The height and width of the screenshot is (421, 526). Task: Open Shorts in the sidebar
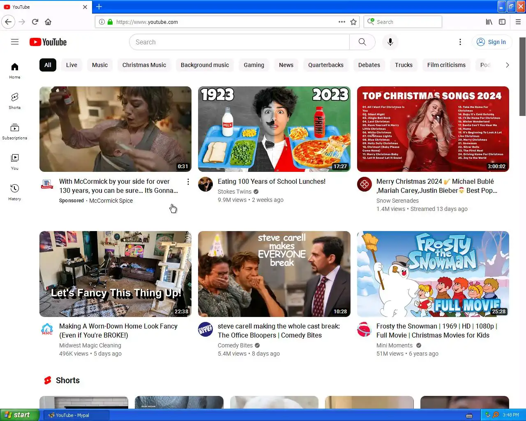coord(15,101)
